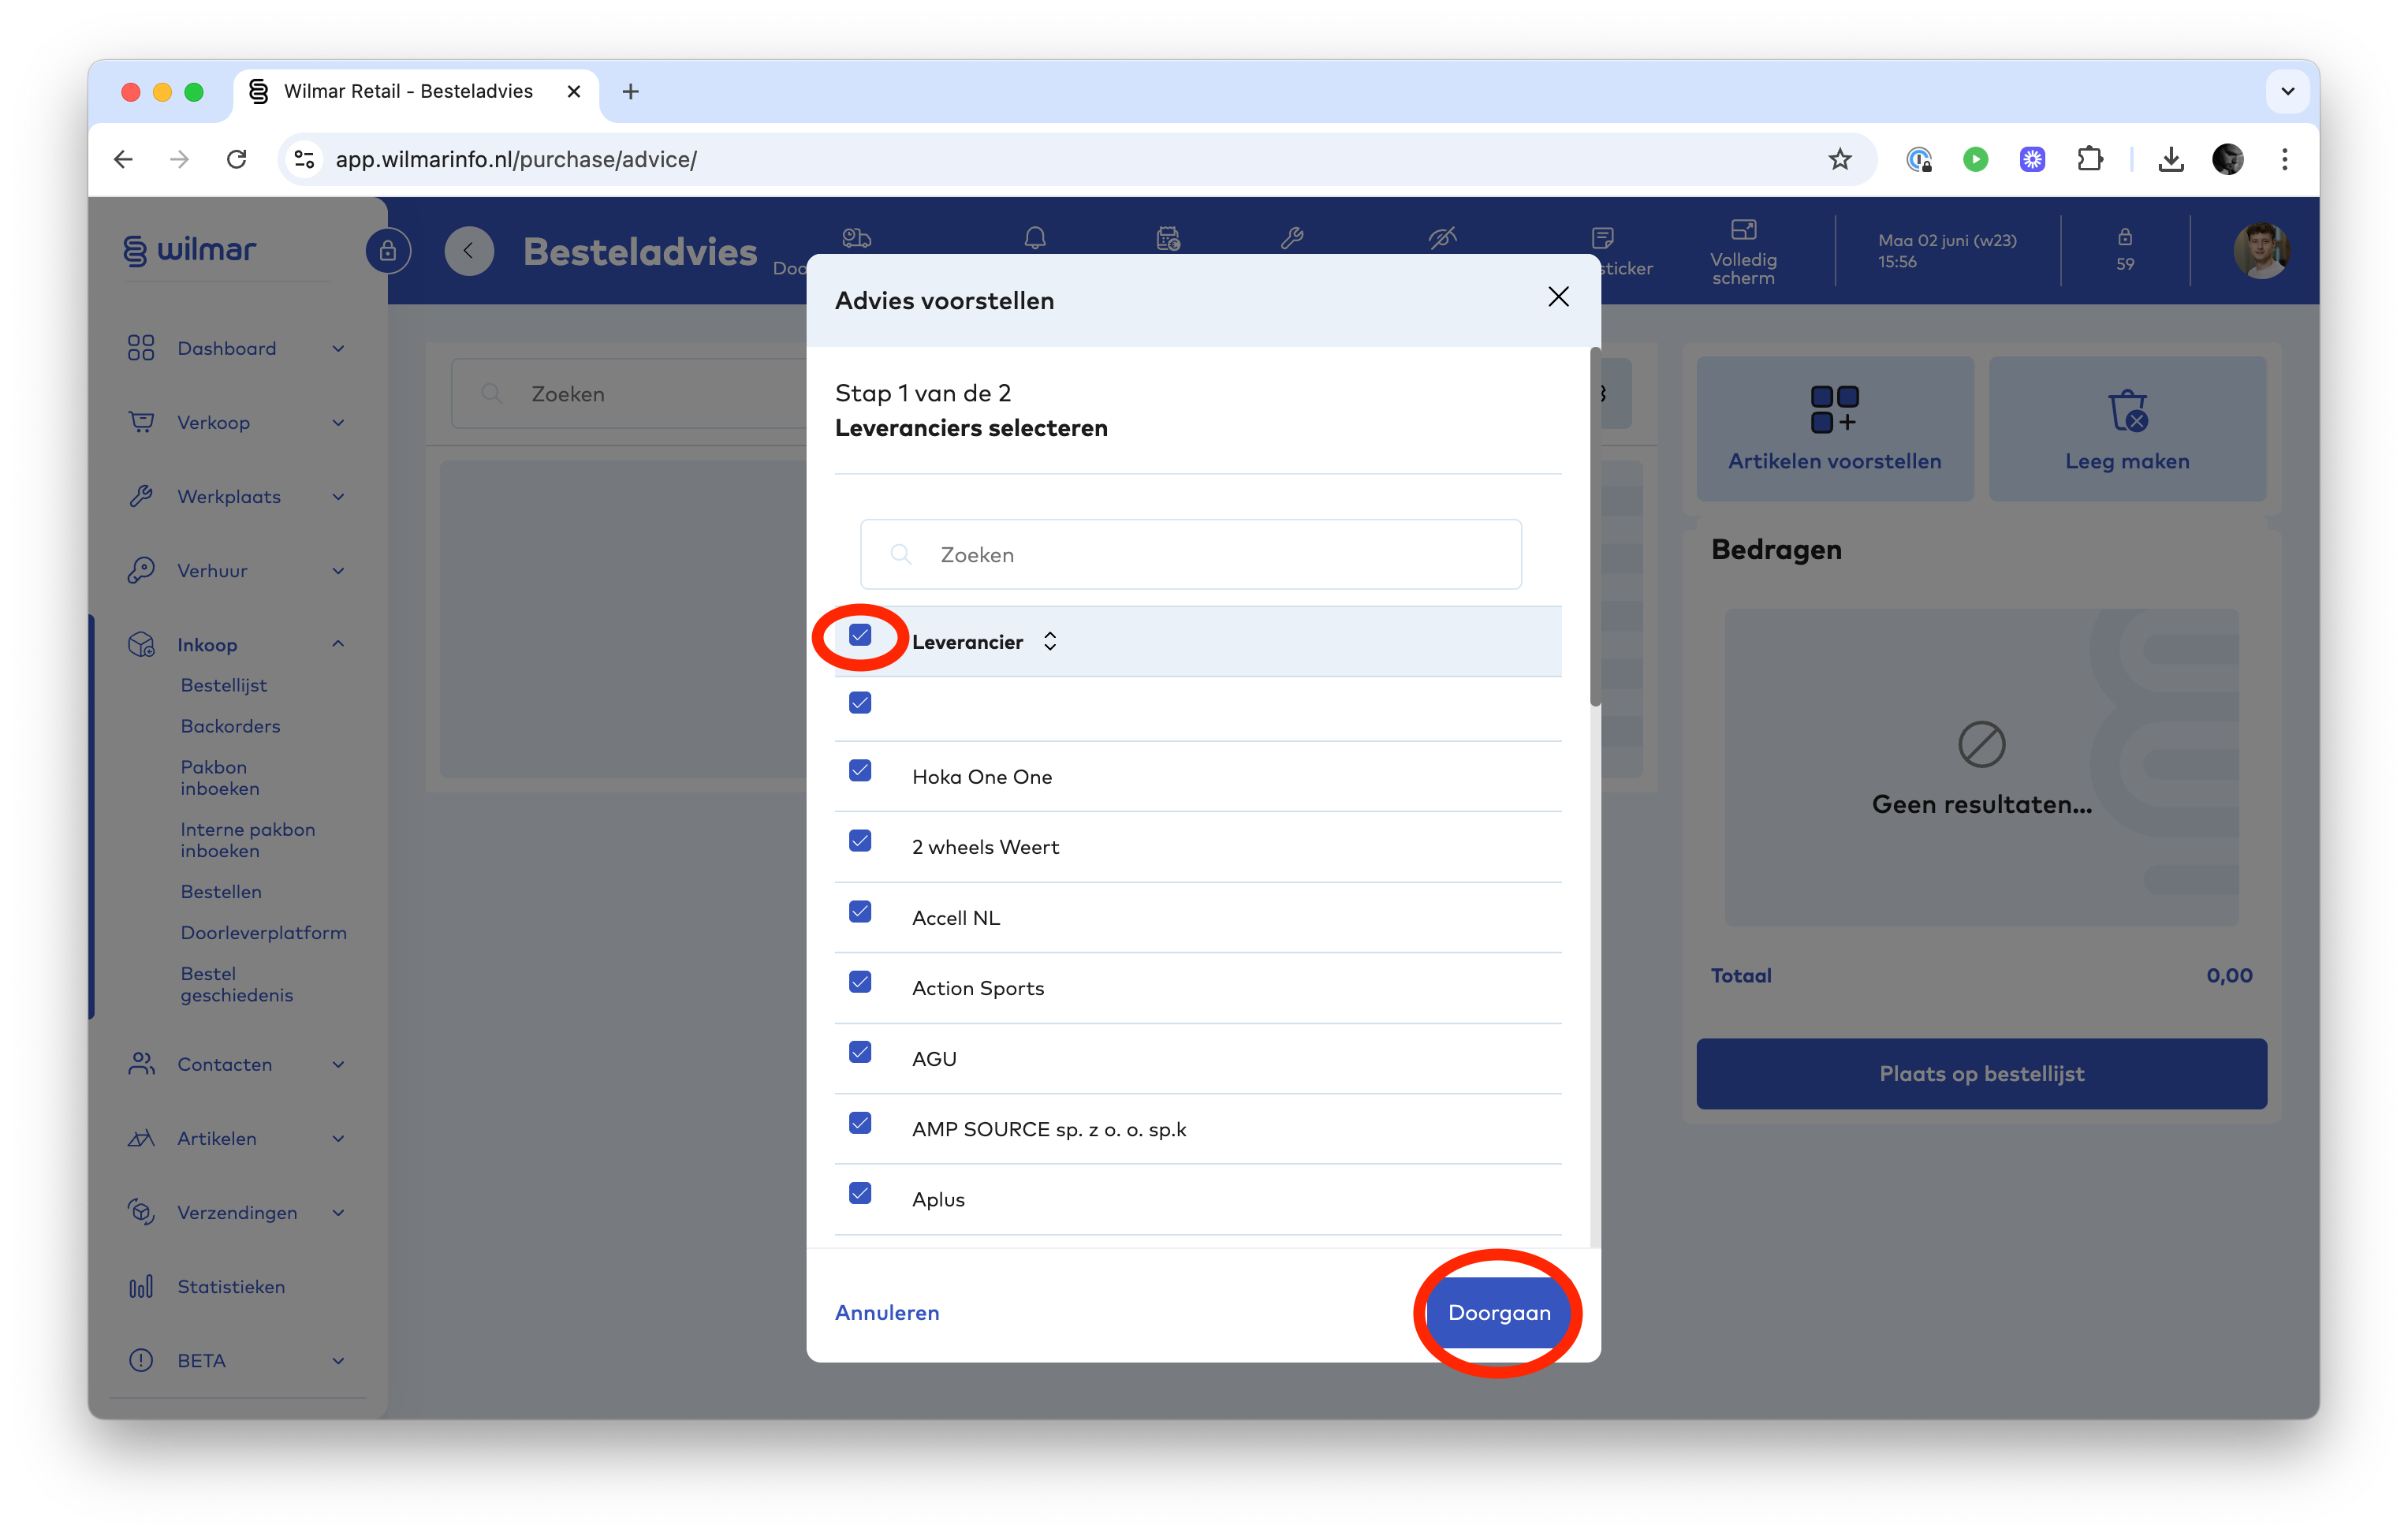The width and height of the screenshot is (2408, 1536).
Task: Click the dialog's Zoeken search field
Action: click(x=1190, y=555)
